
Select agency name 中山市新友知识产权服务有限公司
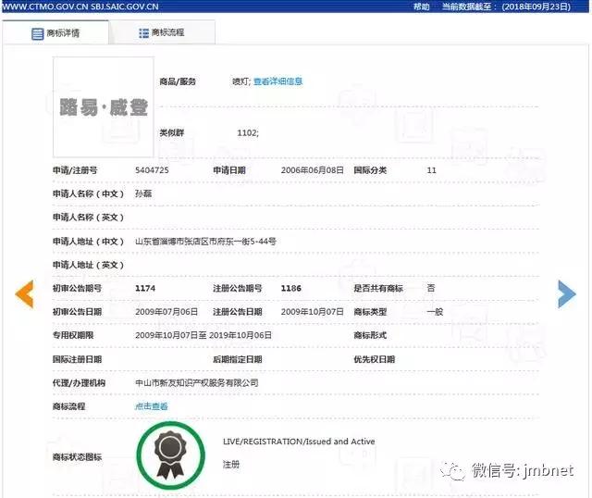[197, 383]
